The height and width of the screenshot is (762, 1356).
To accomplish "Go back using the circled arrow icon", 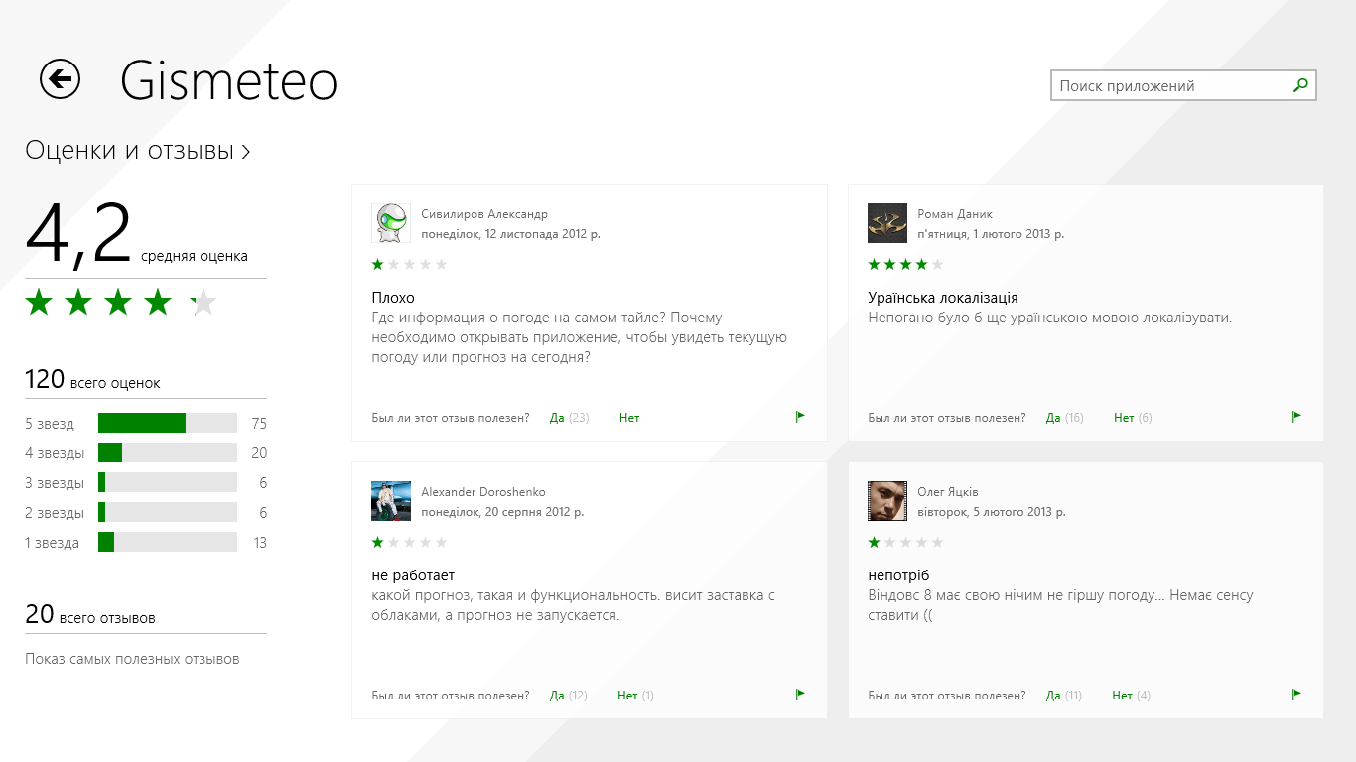I will (x=61, y=78).
